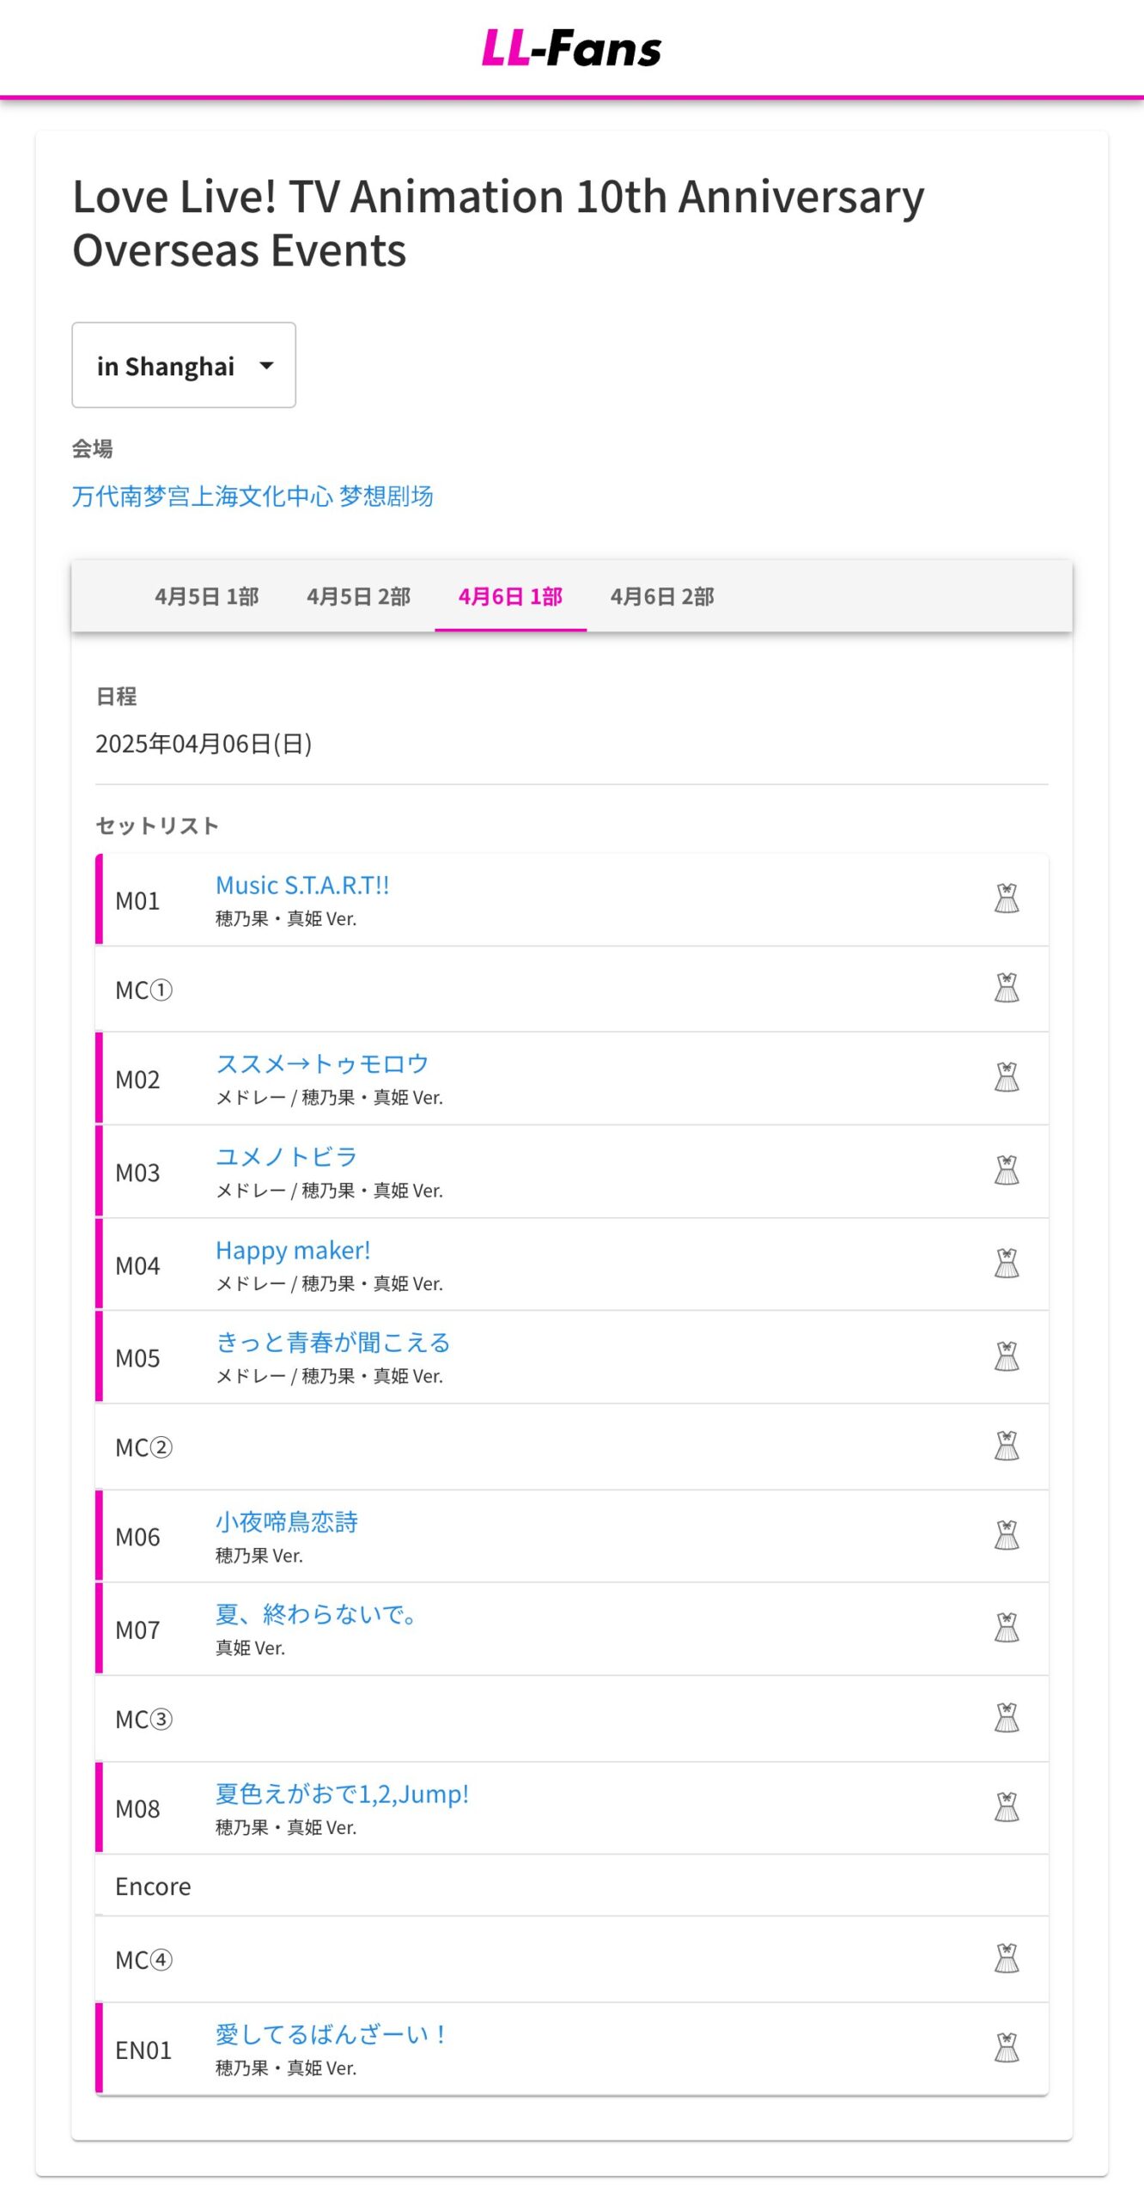Click the costume icon for EN01
Viewport: 1144px width, 2199px height.
click(1006, 2048)
